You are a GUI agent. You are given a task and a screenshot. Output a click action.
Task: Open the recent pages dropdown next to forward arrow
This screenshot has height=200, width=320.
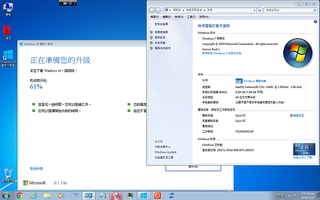click(x=162, y=10)
